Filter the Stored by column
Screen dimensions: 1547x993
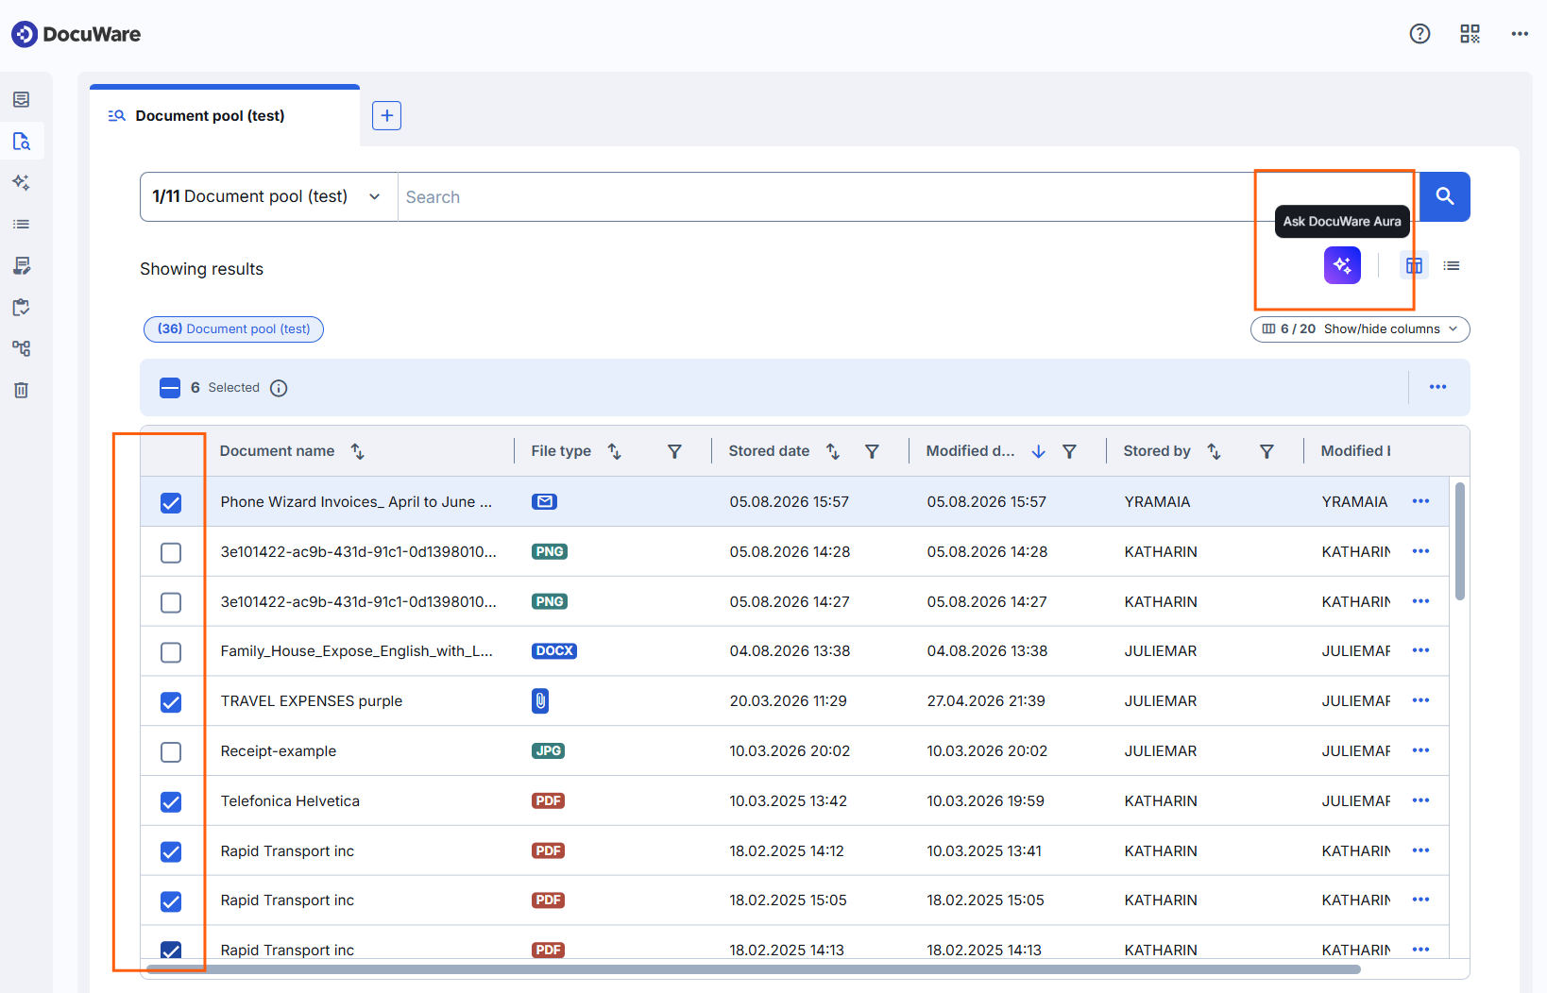(x=1266, y=451)
